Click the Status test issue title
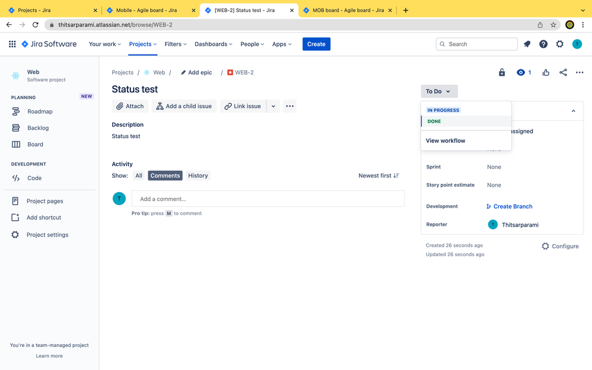 point(135,89)
